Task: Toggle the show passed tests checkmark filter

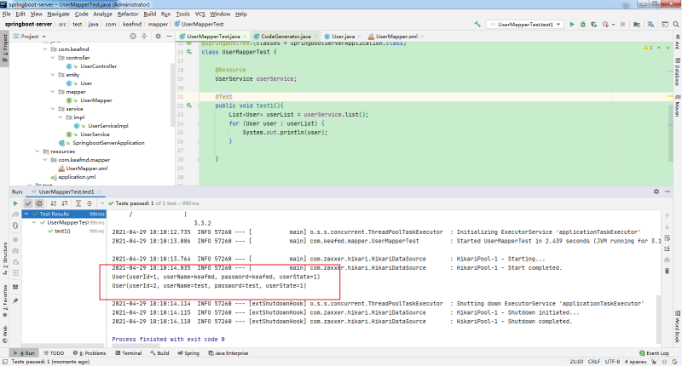Action: (28, 203)
